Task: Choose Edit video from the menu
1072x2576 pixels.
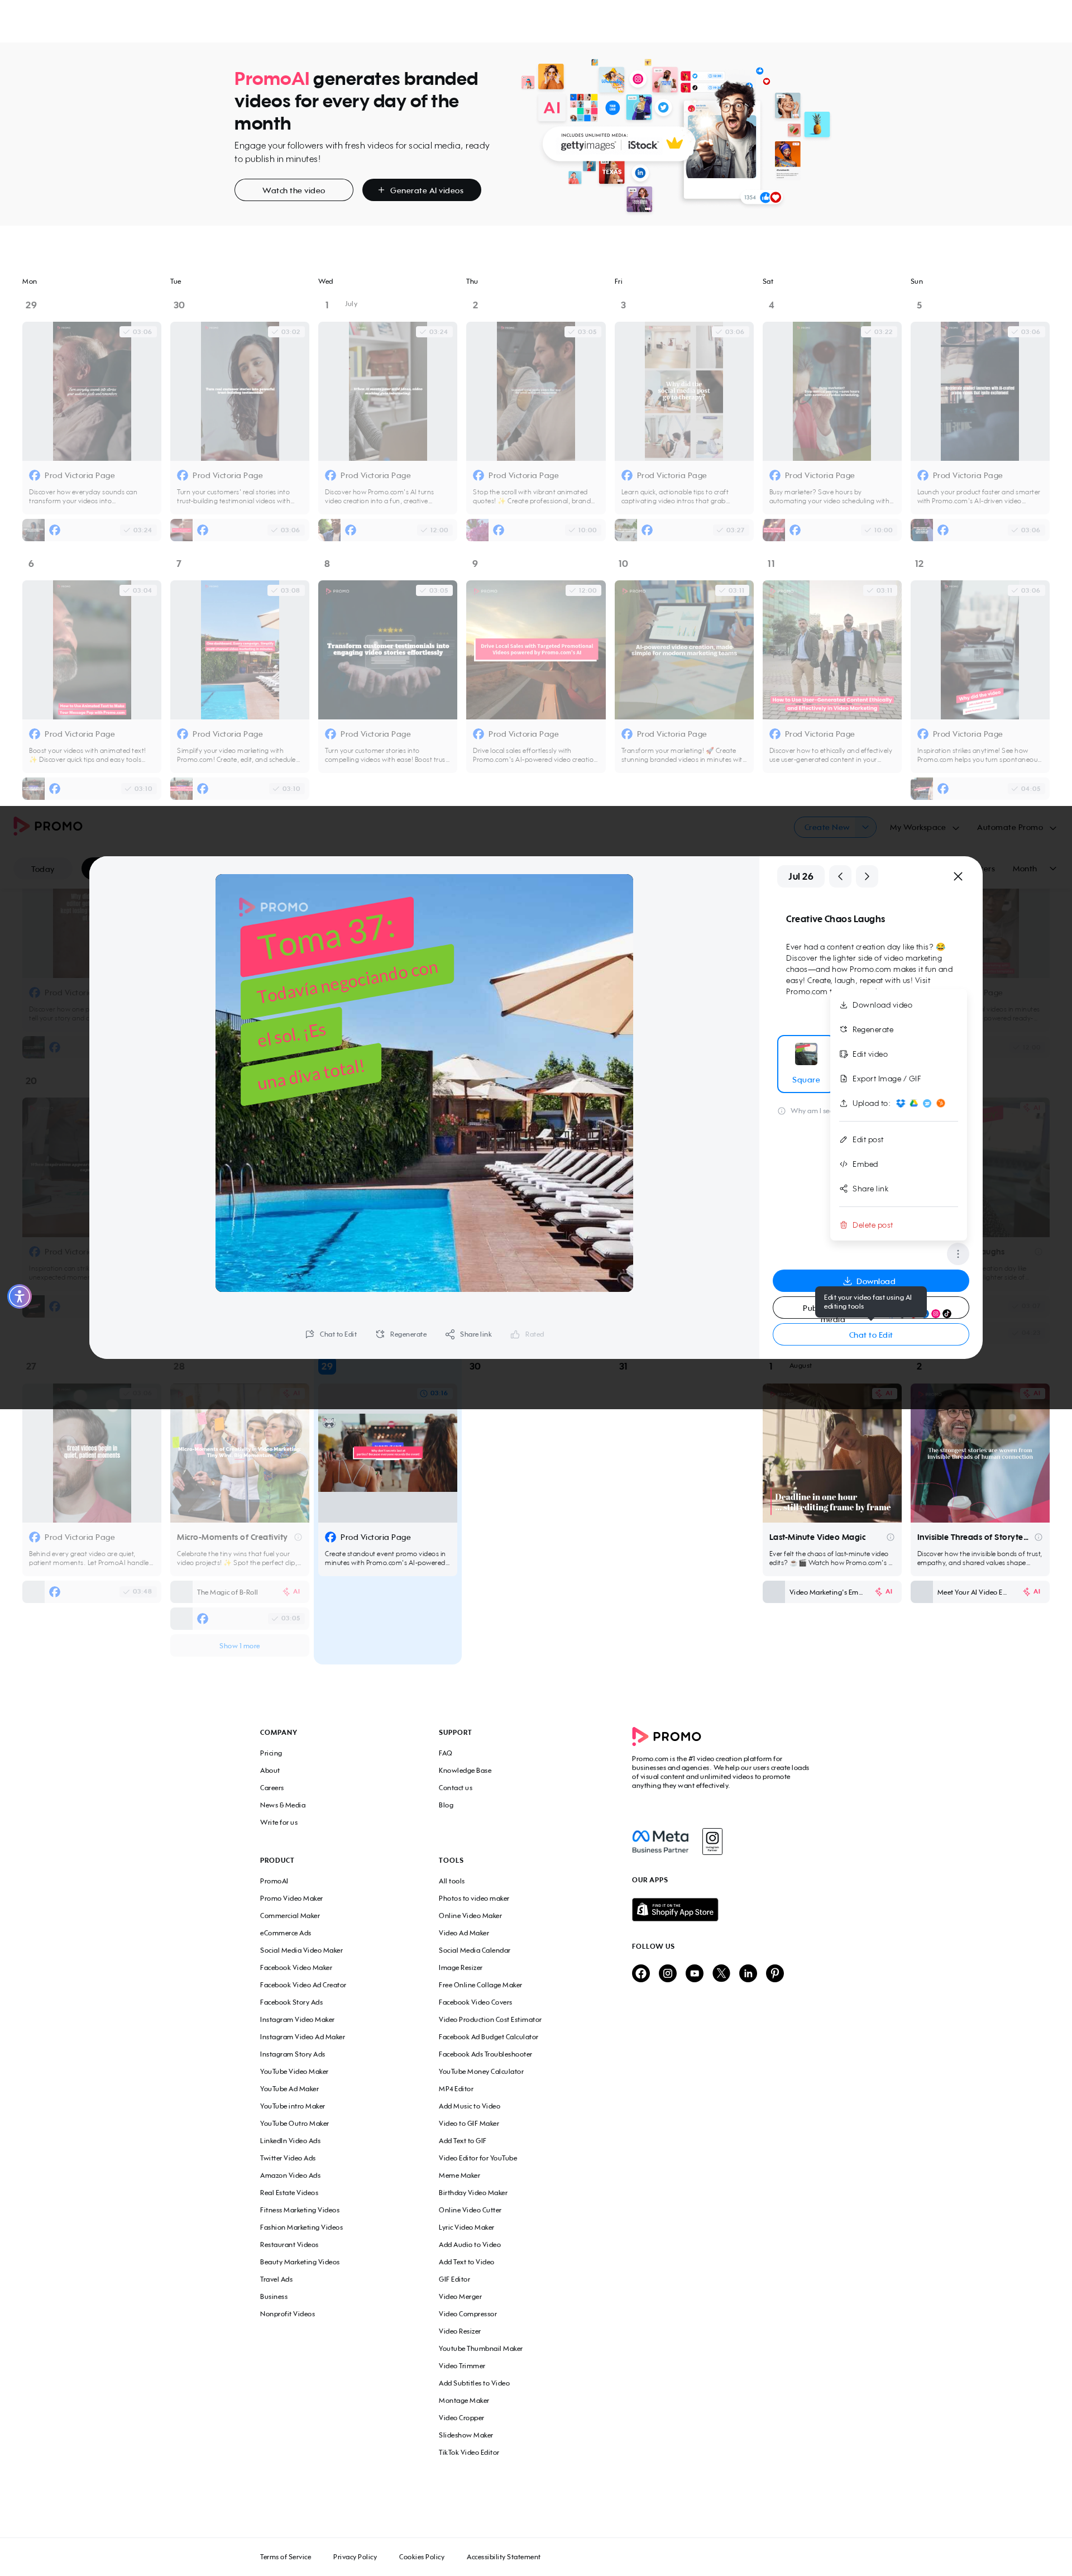Action: 898,1054
